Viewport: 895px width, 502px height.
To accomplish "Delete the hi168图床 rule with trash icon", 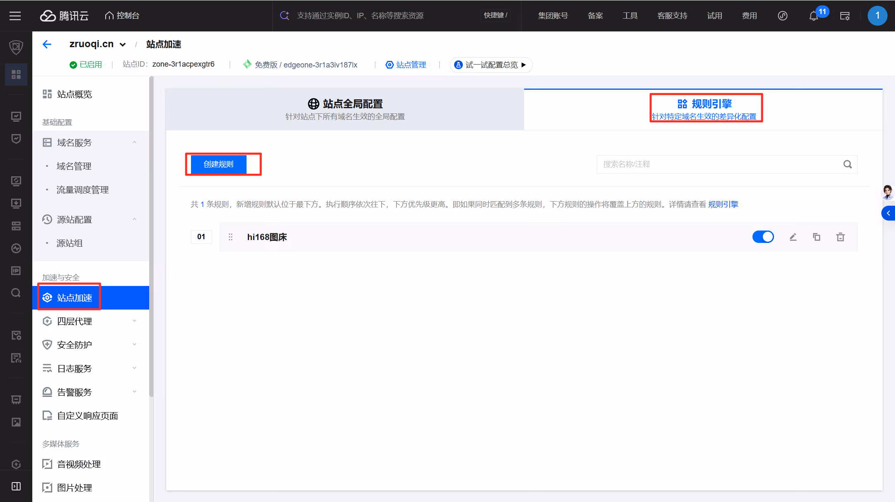I will point(840,237).
